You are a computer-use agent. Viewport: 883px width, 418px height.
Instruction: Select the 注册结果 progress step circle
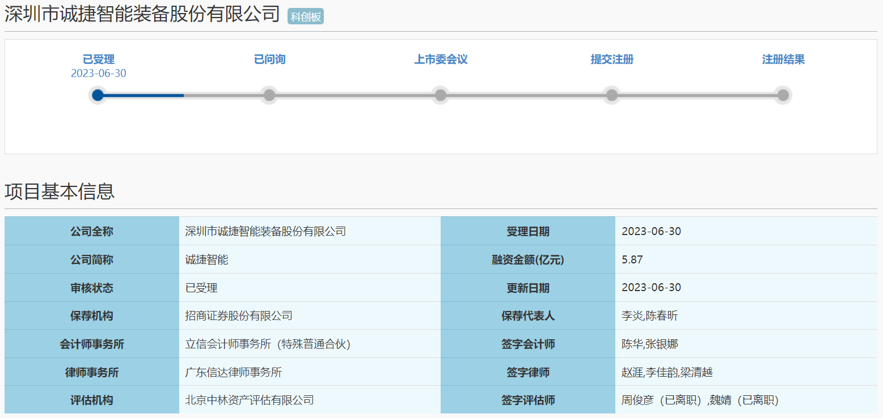tap(783, 95)
